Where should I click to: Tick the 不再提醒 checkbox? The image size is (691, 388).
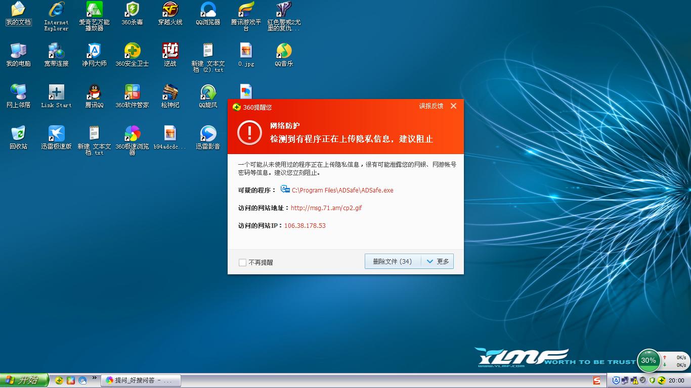point(242,262)
